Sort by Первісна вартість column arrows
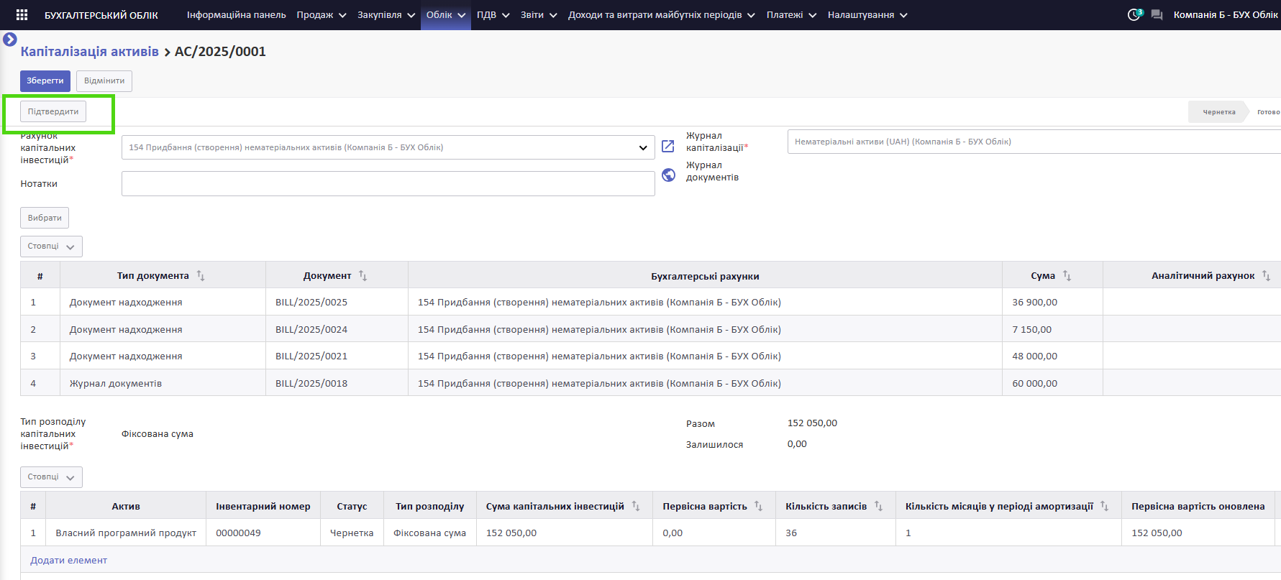 point(759,506)
